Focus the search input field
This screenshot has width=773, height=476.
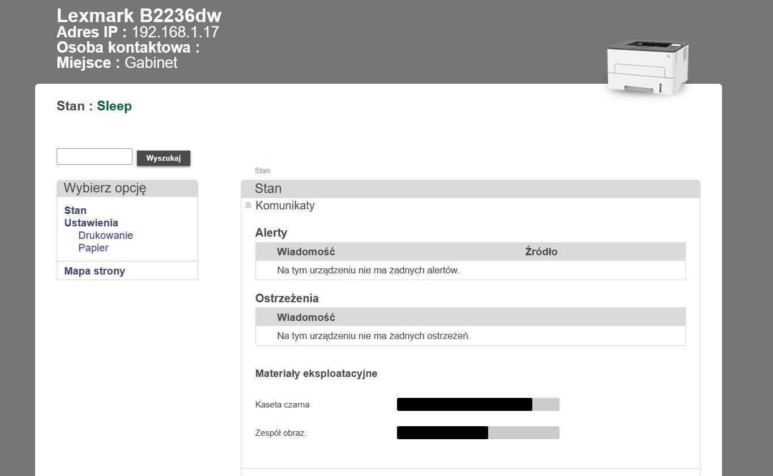tap(95, 157)
